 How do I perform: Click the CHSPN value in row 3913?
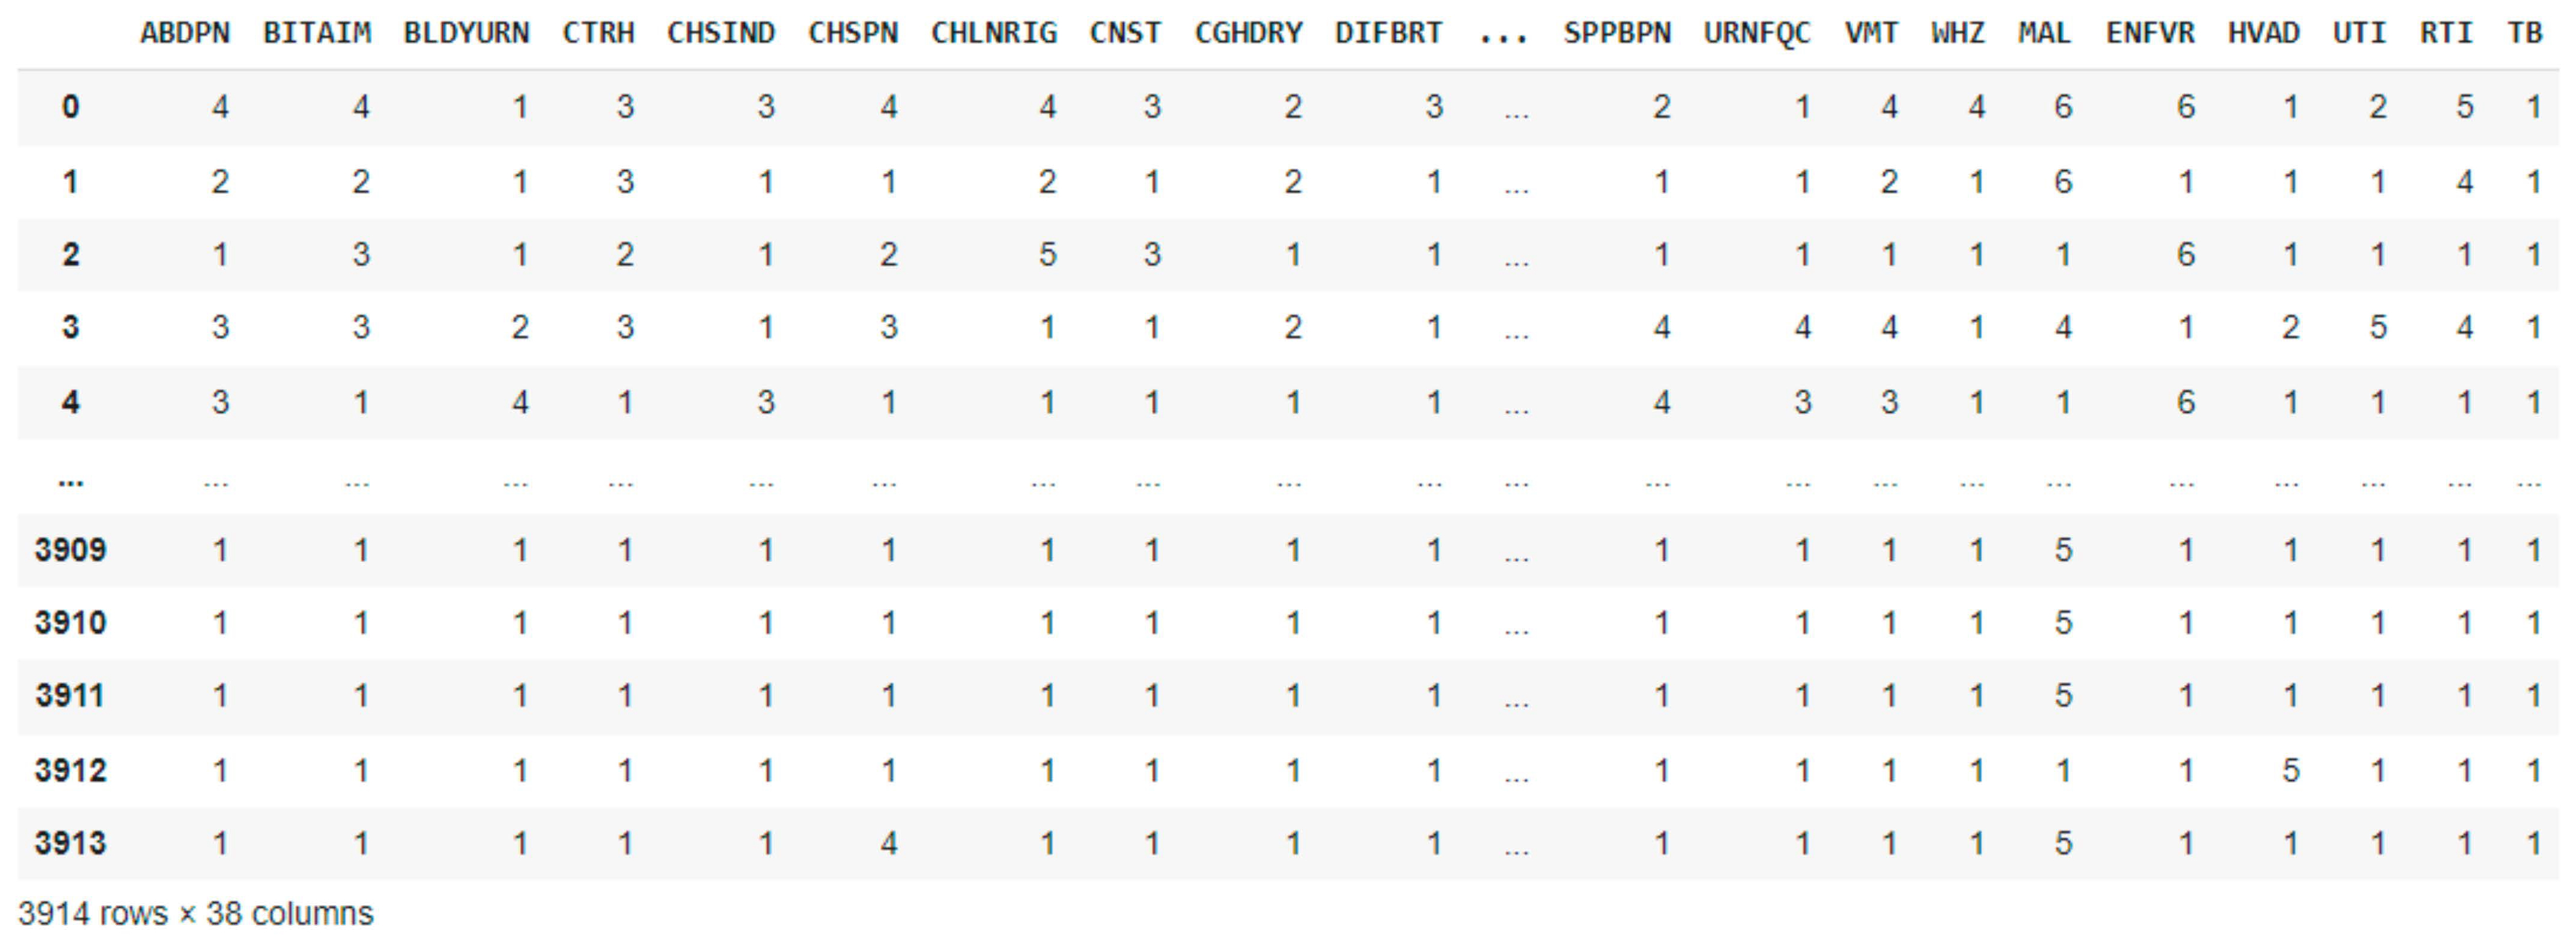pos(888,843)
